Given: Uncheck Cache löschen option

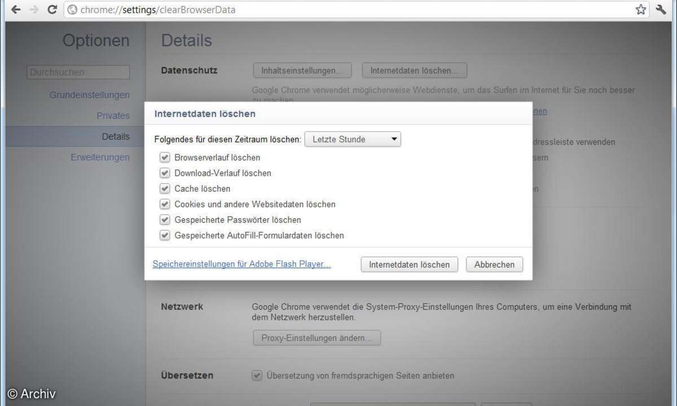Looking at the screenshot, I should click(165, 188).
